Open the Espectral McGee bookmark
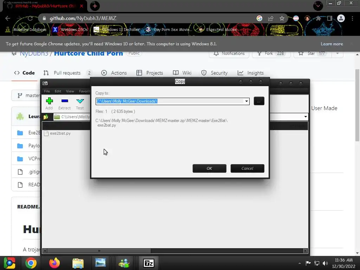 217,30
